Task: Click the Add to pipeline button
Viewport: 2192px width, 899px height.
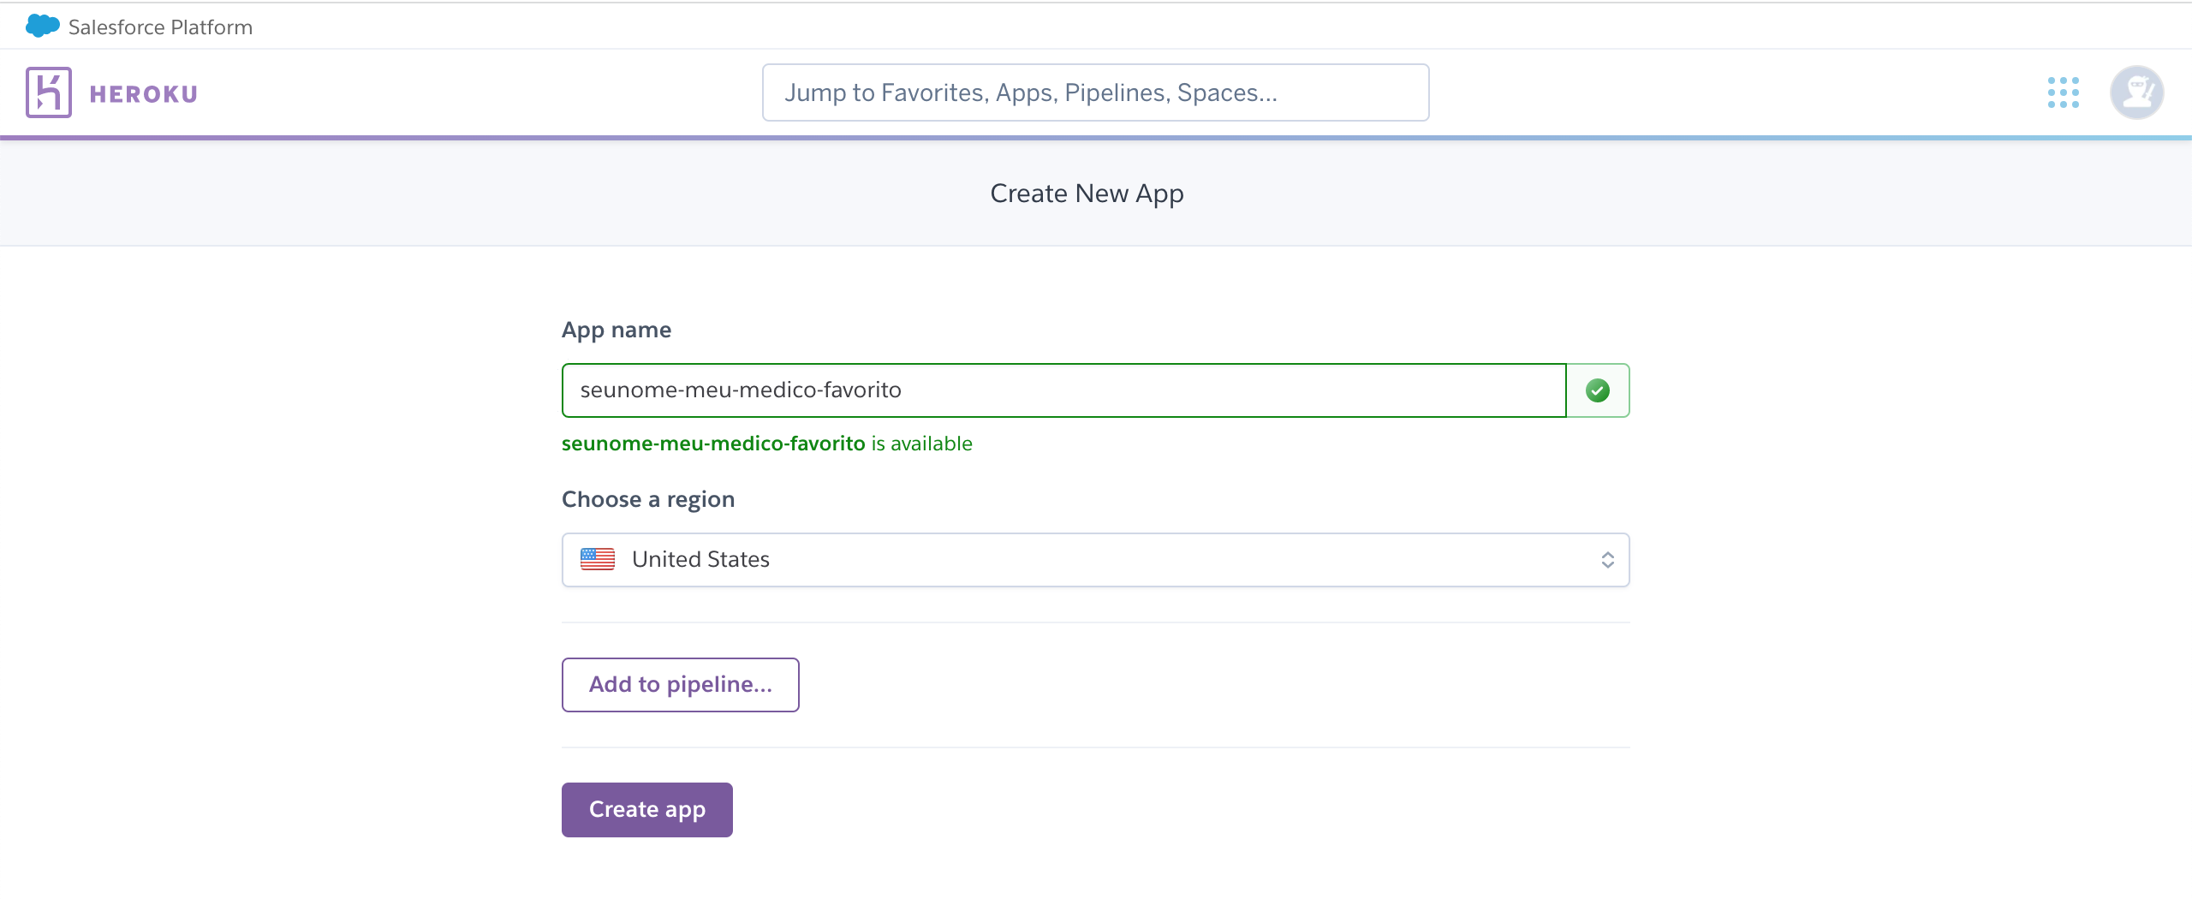Action: (x=681, y=685)
